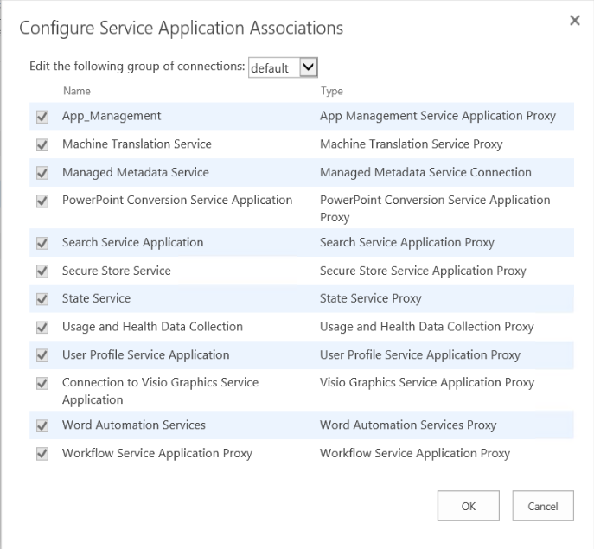This screenshot has width=594, height=549.
Task: Toggle the Machine Translation Service checkbox
Action: click(x=42, y=144)
